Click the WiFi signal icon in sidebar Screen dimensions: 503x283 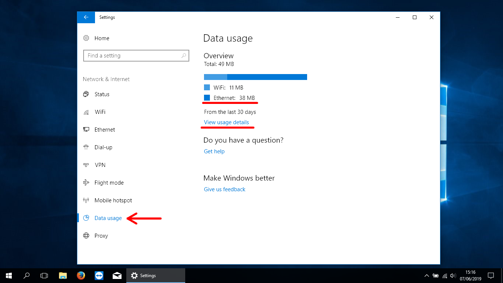click(86, 112)
